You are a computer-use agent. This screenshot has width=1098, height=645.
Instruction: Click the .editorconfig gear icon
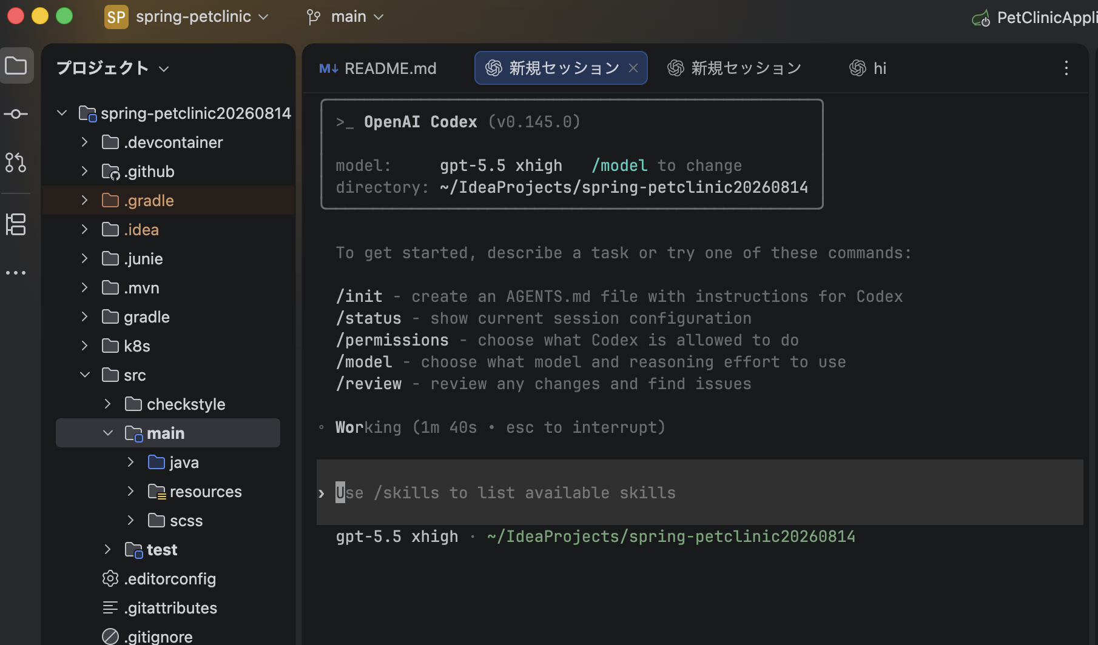pyautogui.click(x=110, y=578)
